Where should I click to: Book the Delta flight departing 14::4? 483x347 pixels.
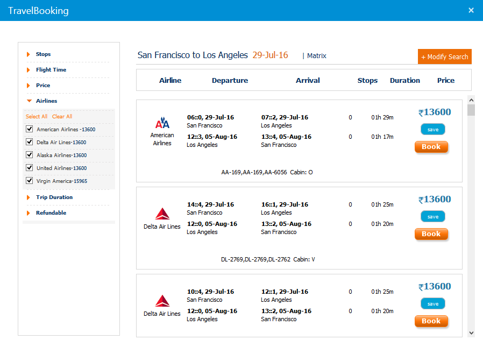point(431,234)
